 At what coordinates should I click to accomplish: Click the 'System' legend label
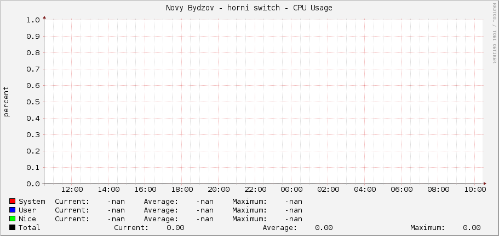(x=32, y=202)
